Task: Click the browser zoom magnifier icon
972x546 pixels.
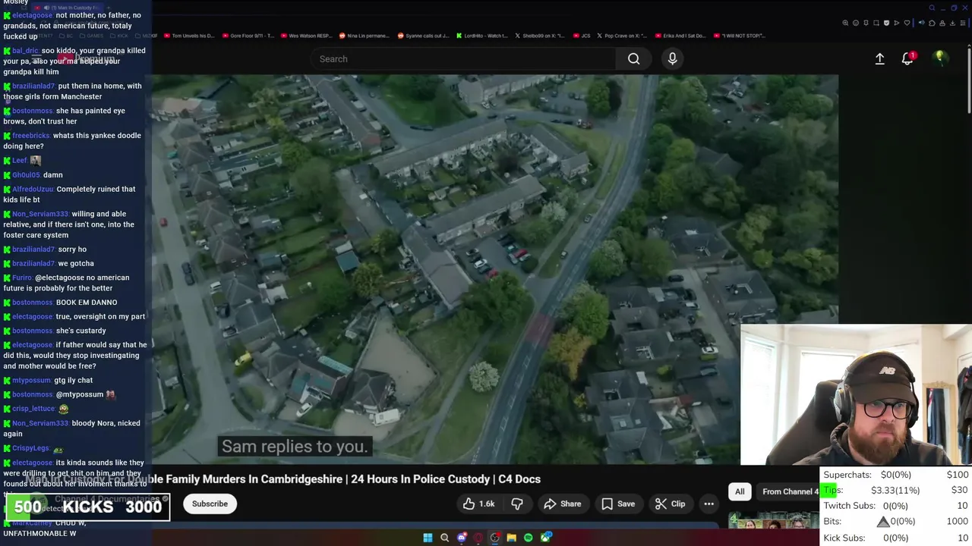Action: point(845,23)
